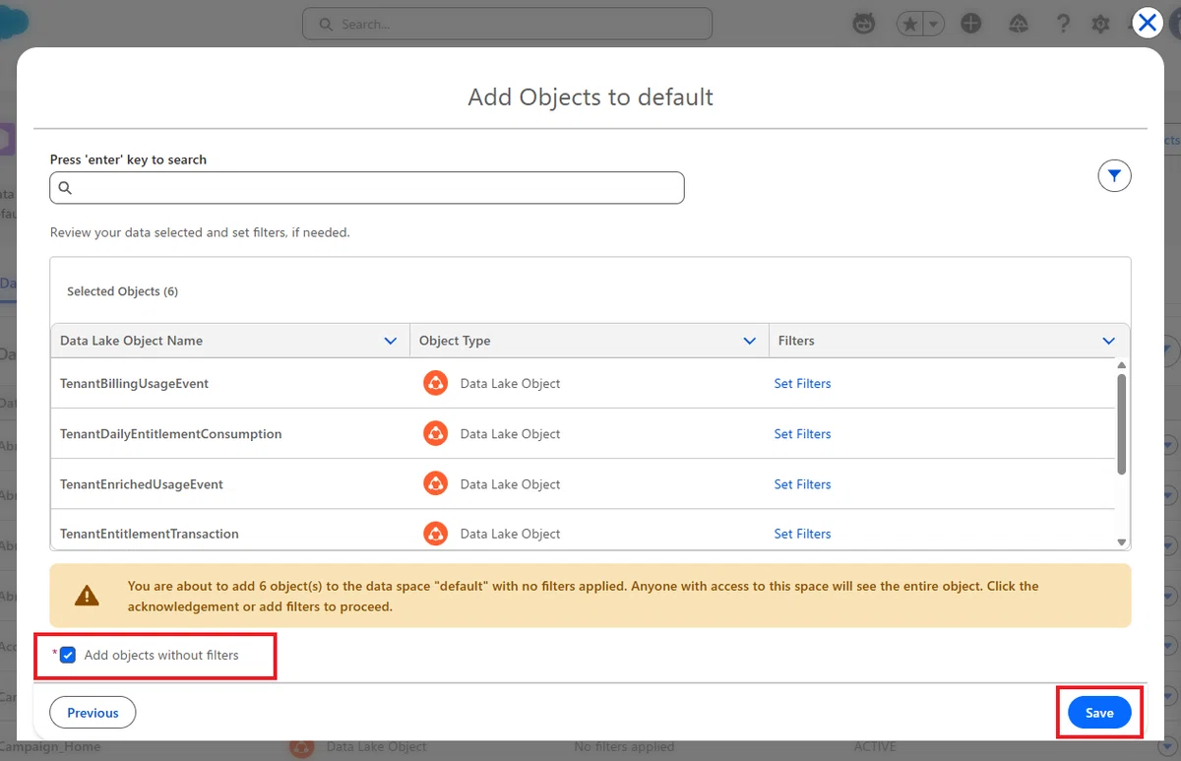
Task: Open favorites list dropdown arrow
Action: coord(934,24)
